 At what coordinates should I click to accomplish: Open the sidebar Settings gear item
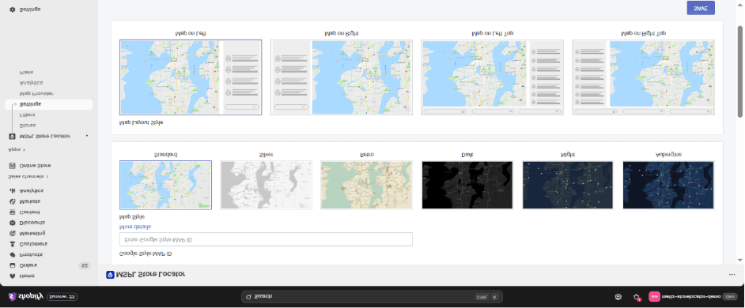[x=29, y=9]
